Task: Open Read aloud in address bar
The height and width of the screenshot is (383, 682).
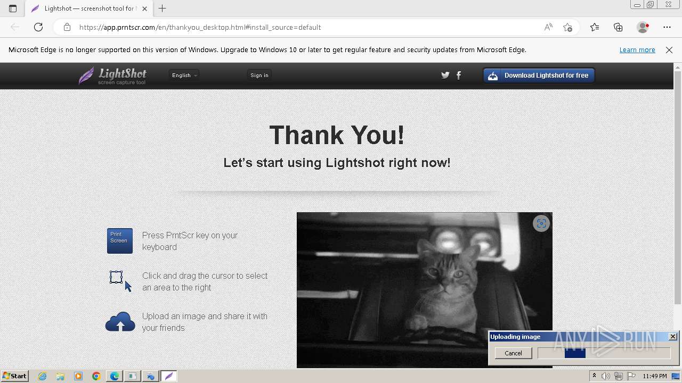Action: pos(548,27)
